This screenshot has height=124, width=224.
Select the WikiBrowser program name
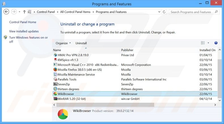(x=66, y=94)
